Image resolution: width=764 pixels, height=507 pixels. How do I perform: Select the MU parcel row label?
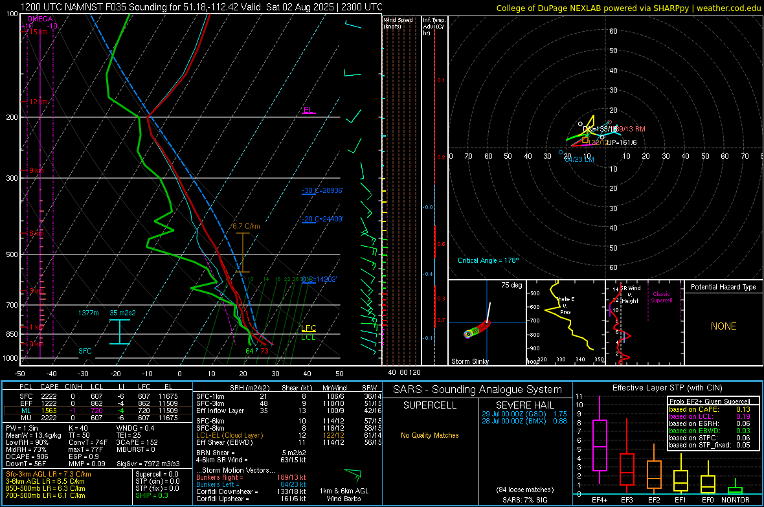26,418
